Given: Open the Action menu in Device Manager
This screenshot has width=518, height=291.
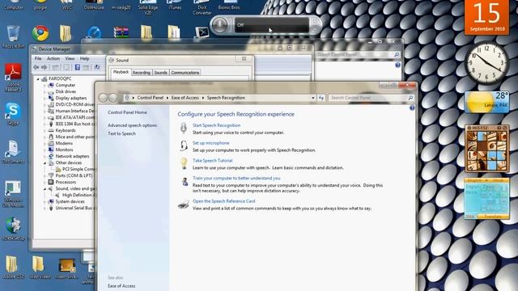Looking at the screenshot, I should click(53, 58).
